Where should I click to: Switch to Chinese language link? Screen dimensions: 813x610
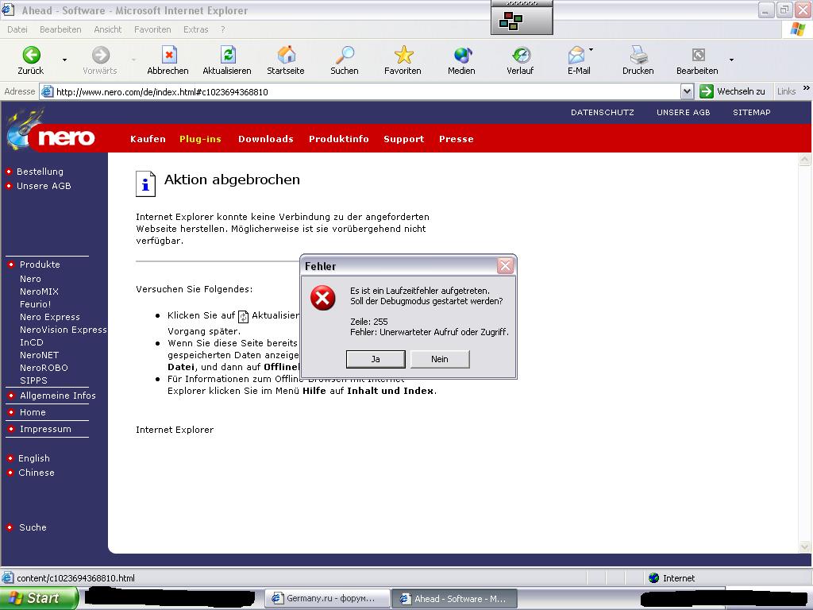tap(37, 473)
